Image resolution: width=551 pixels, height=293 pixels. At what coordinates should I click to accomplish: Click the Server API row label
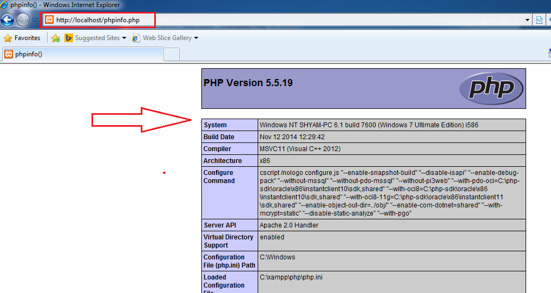(x=220, y=225)
